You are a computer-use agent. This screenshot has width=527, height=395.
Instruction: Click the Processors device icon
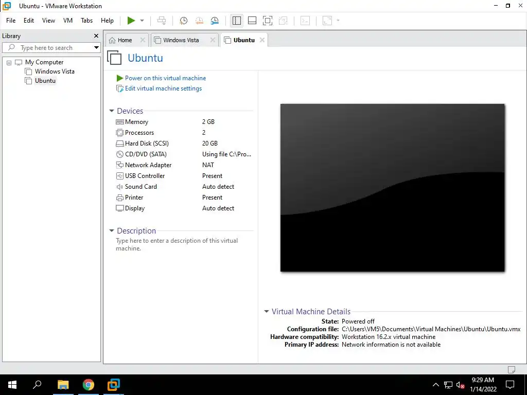(x=119, y=133)
